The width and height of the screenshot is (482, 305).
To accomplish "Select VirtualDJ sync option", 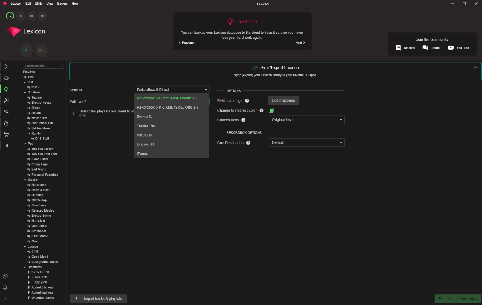I will pyautogui.click(x=172, y=135).
